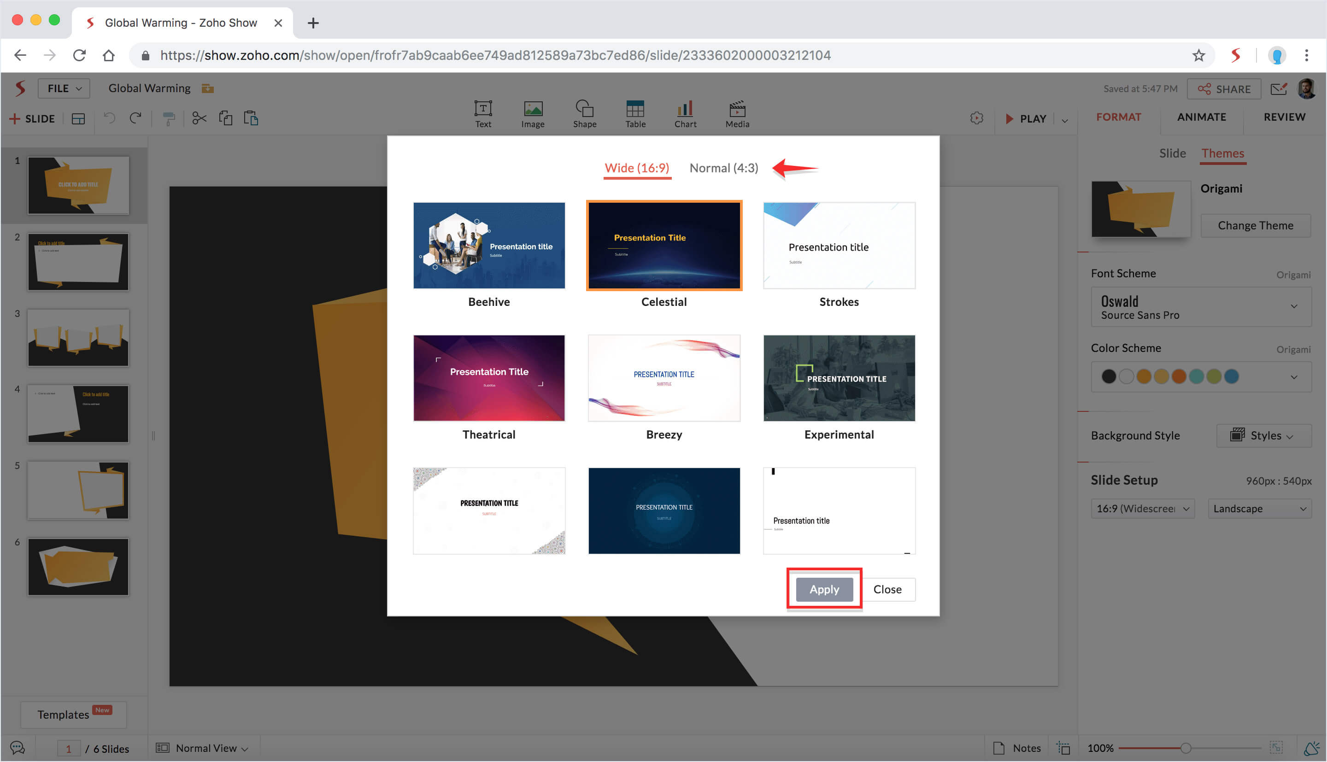Viewport: 1327px width, 762px height.
Task: Switch to Normal (4:3) aspect ratio
Action: (723, 168)
